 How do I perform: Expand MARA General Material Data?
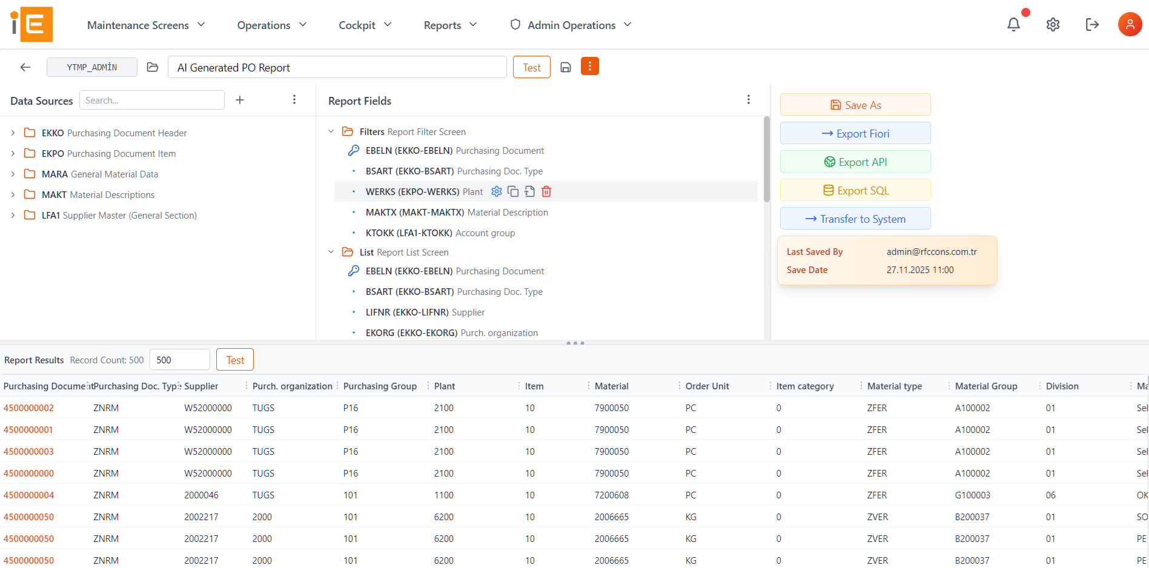pyautogui.click(x=13, y=174)
